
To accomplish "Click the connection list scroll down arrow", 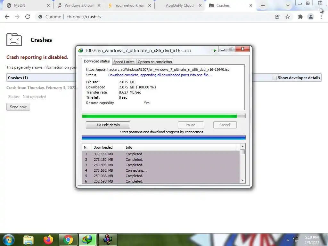I will 242,181.
